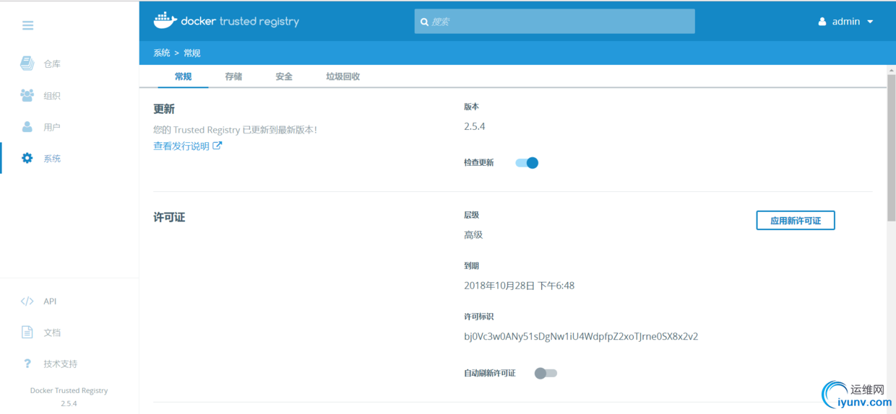Viewport: 896px width, 414px height.
Task: Switch to the 存储 tab
Action: [x=233, y=76]
